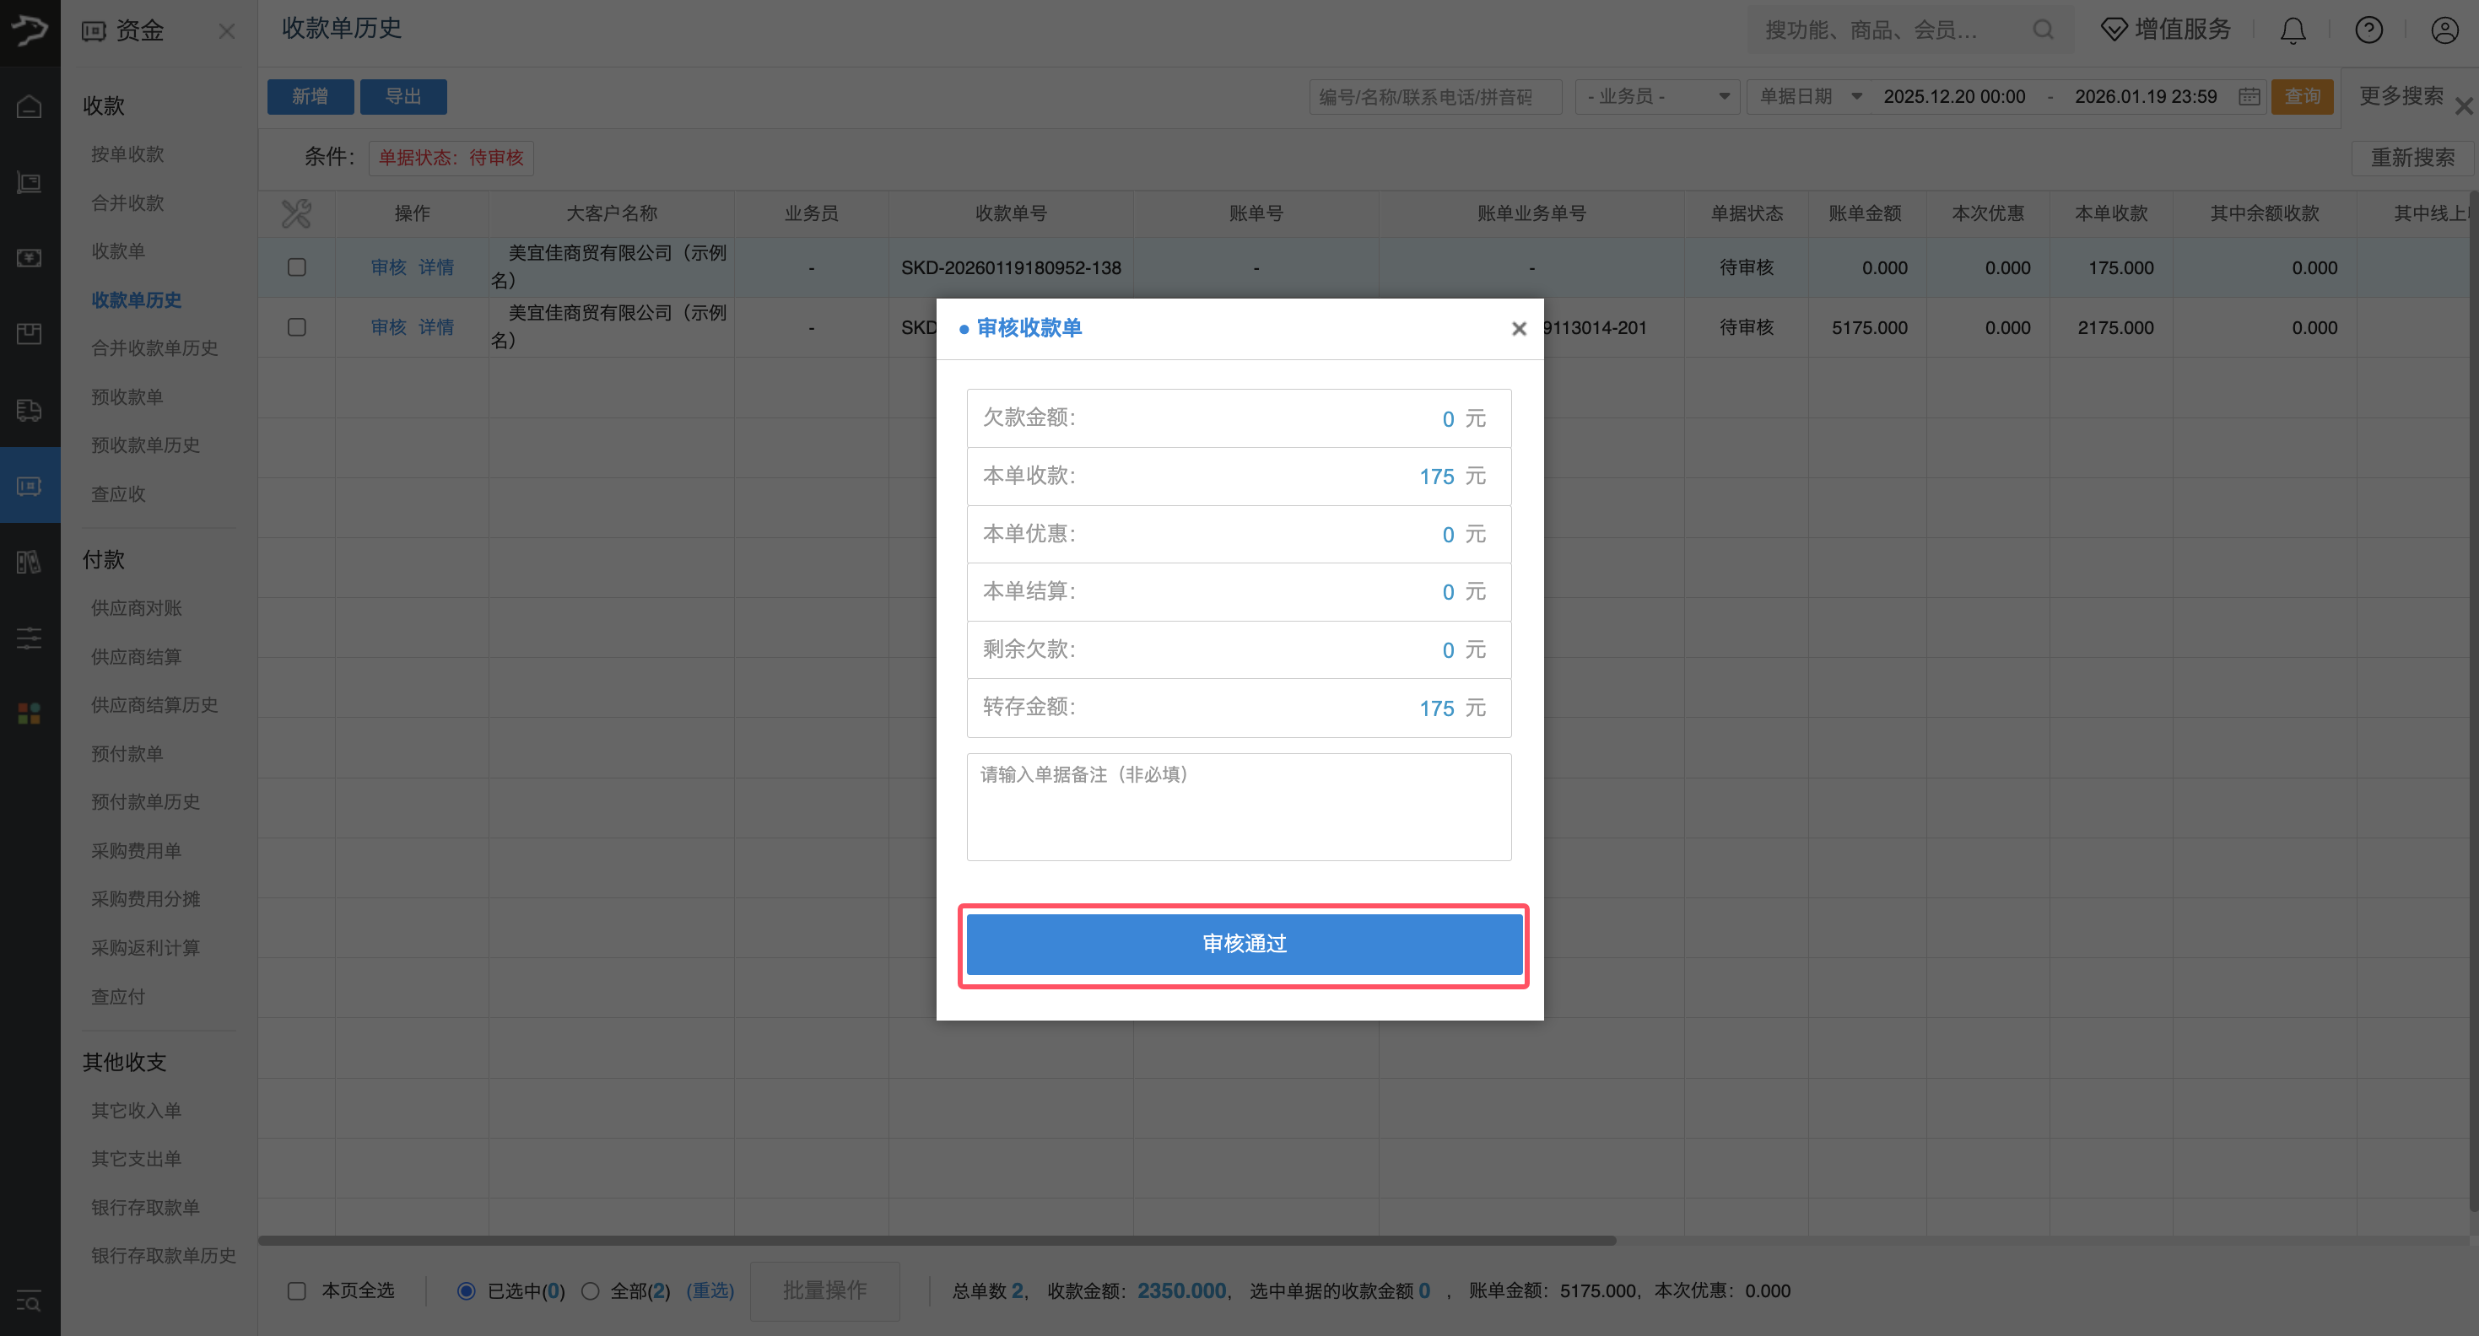Click the 审核通过 button

click(x=1244, y=944)
